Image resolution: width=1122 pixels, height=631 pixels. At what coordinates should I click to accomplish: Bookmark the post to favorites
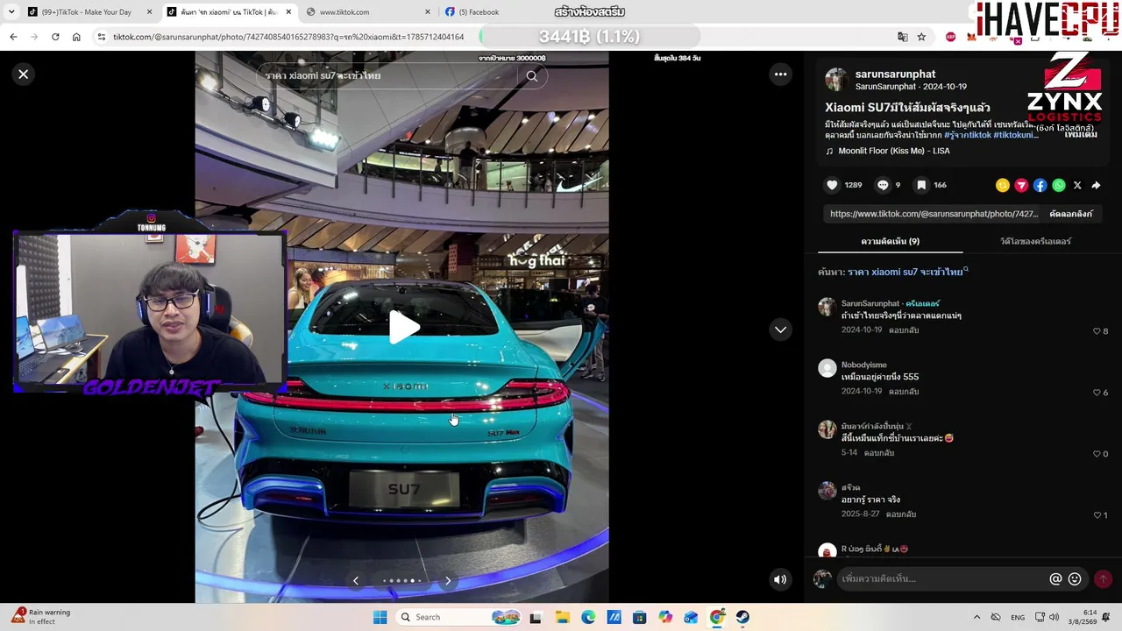tap(921, 185)
